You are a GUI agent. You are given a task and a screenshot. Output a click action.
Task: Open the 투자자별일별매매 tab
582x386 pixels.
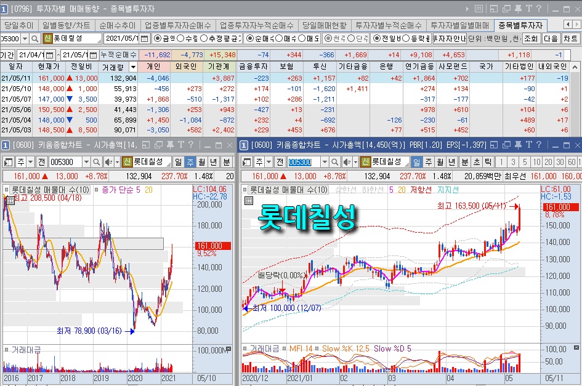(x=460, y=25)
